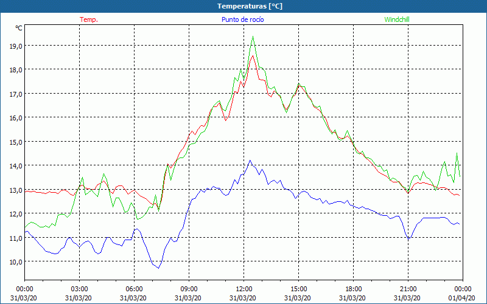Click the green Windchill peak above 19,0

point(253,36)
